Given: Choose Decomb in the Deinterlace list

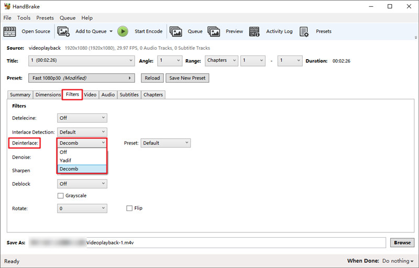Looking at the screenshot, I should click(x=82, y=169).
